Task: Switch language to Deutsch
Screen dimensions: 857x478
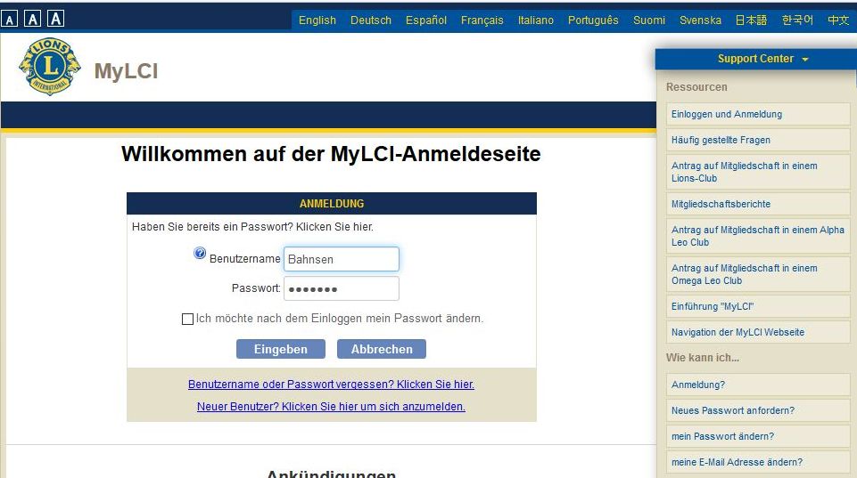Action: tap(371, 20)
